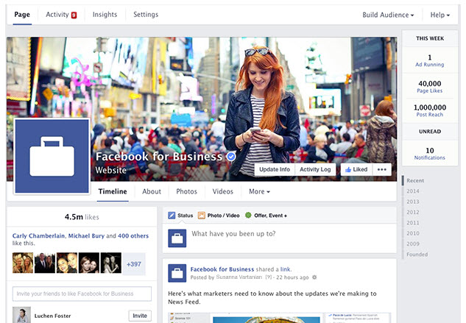This screenshot has height=323, width=466.
Task: Click the +397 more friends thumbnail
Action: click(134, 263)
